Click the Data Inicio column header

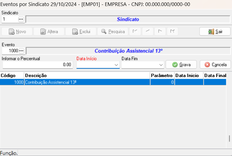click(x=189, y=75)
